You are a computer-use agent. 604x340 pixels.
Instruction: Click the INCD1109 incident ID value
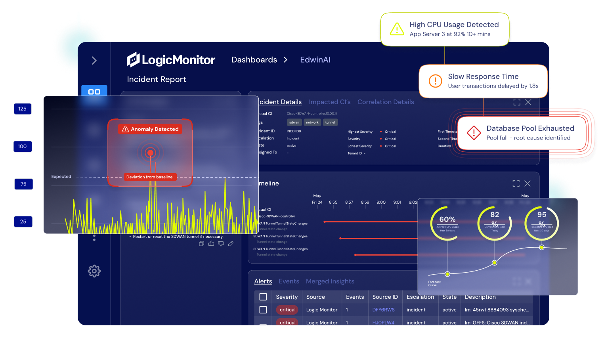[294, 131]
